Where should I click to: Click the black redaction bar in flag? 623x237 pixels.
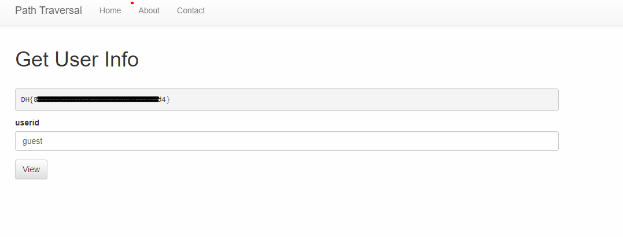point(98,99)
